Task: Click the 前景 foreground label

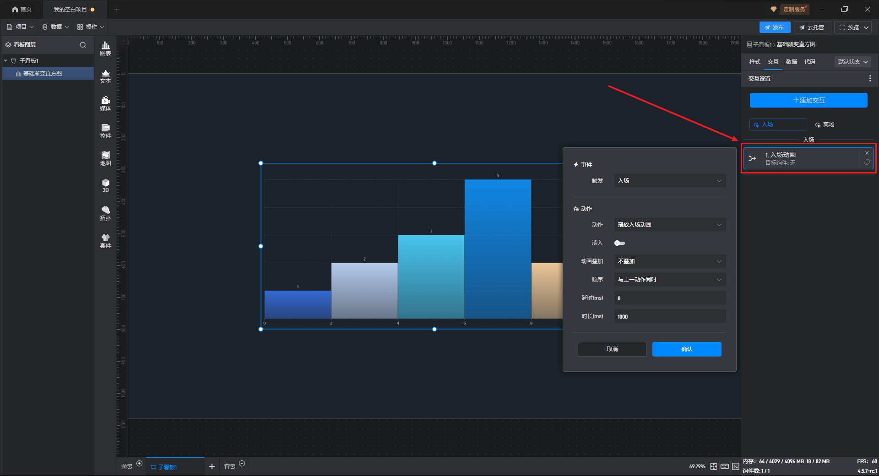Action: (127, 467)
